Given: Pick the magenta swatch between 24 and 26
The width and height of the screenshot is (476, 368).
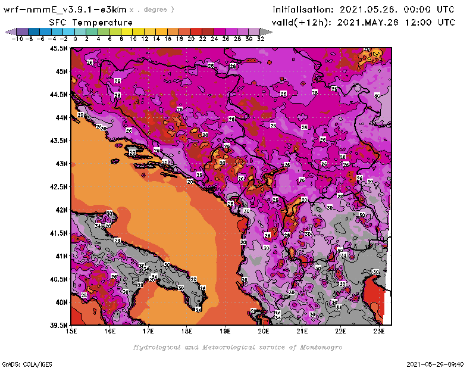Looking at the screenshot, I should (x=219, y=32).
